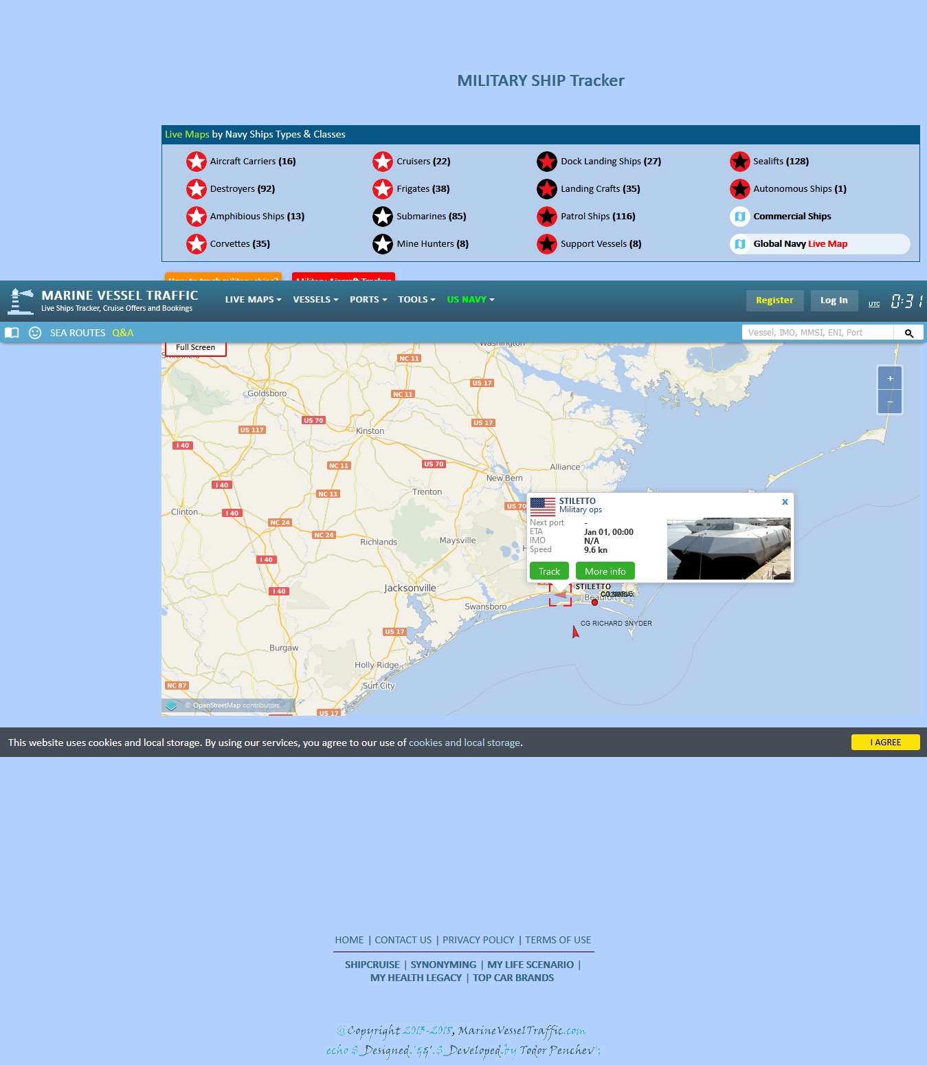
Task: Zoom in the map with plus button
Action: click(x=890, y=378)
